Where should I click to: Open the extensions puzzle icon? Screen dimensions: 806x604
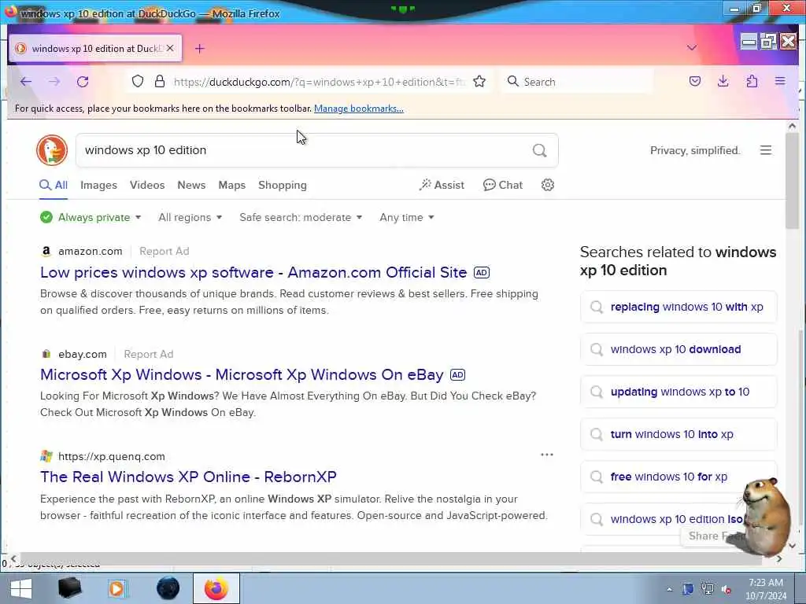tap(752, 81)
